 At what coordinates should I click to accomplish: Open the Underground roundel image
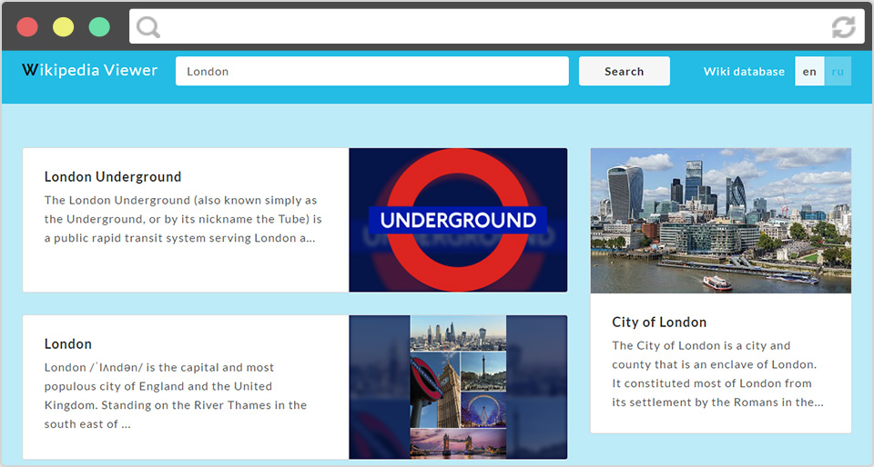pyautogui.click(x=458, y=220)
